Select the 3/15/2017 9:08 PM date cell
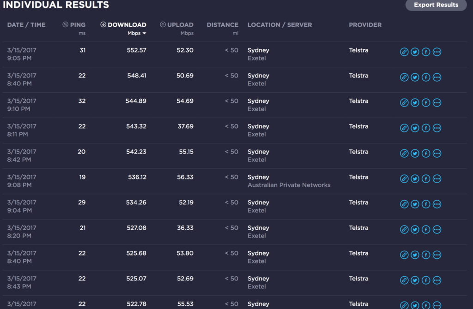 (x=22, y=181)
